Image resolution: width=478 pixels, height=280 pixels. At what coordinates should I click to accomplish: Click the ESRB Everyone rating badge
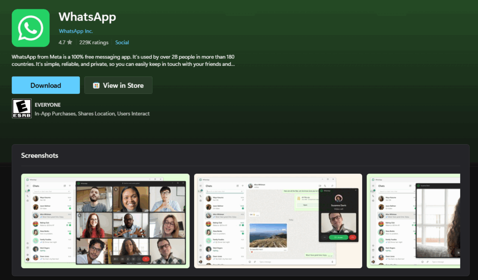click(21, 108)
